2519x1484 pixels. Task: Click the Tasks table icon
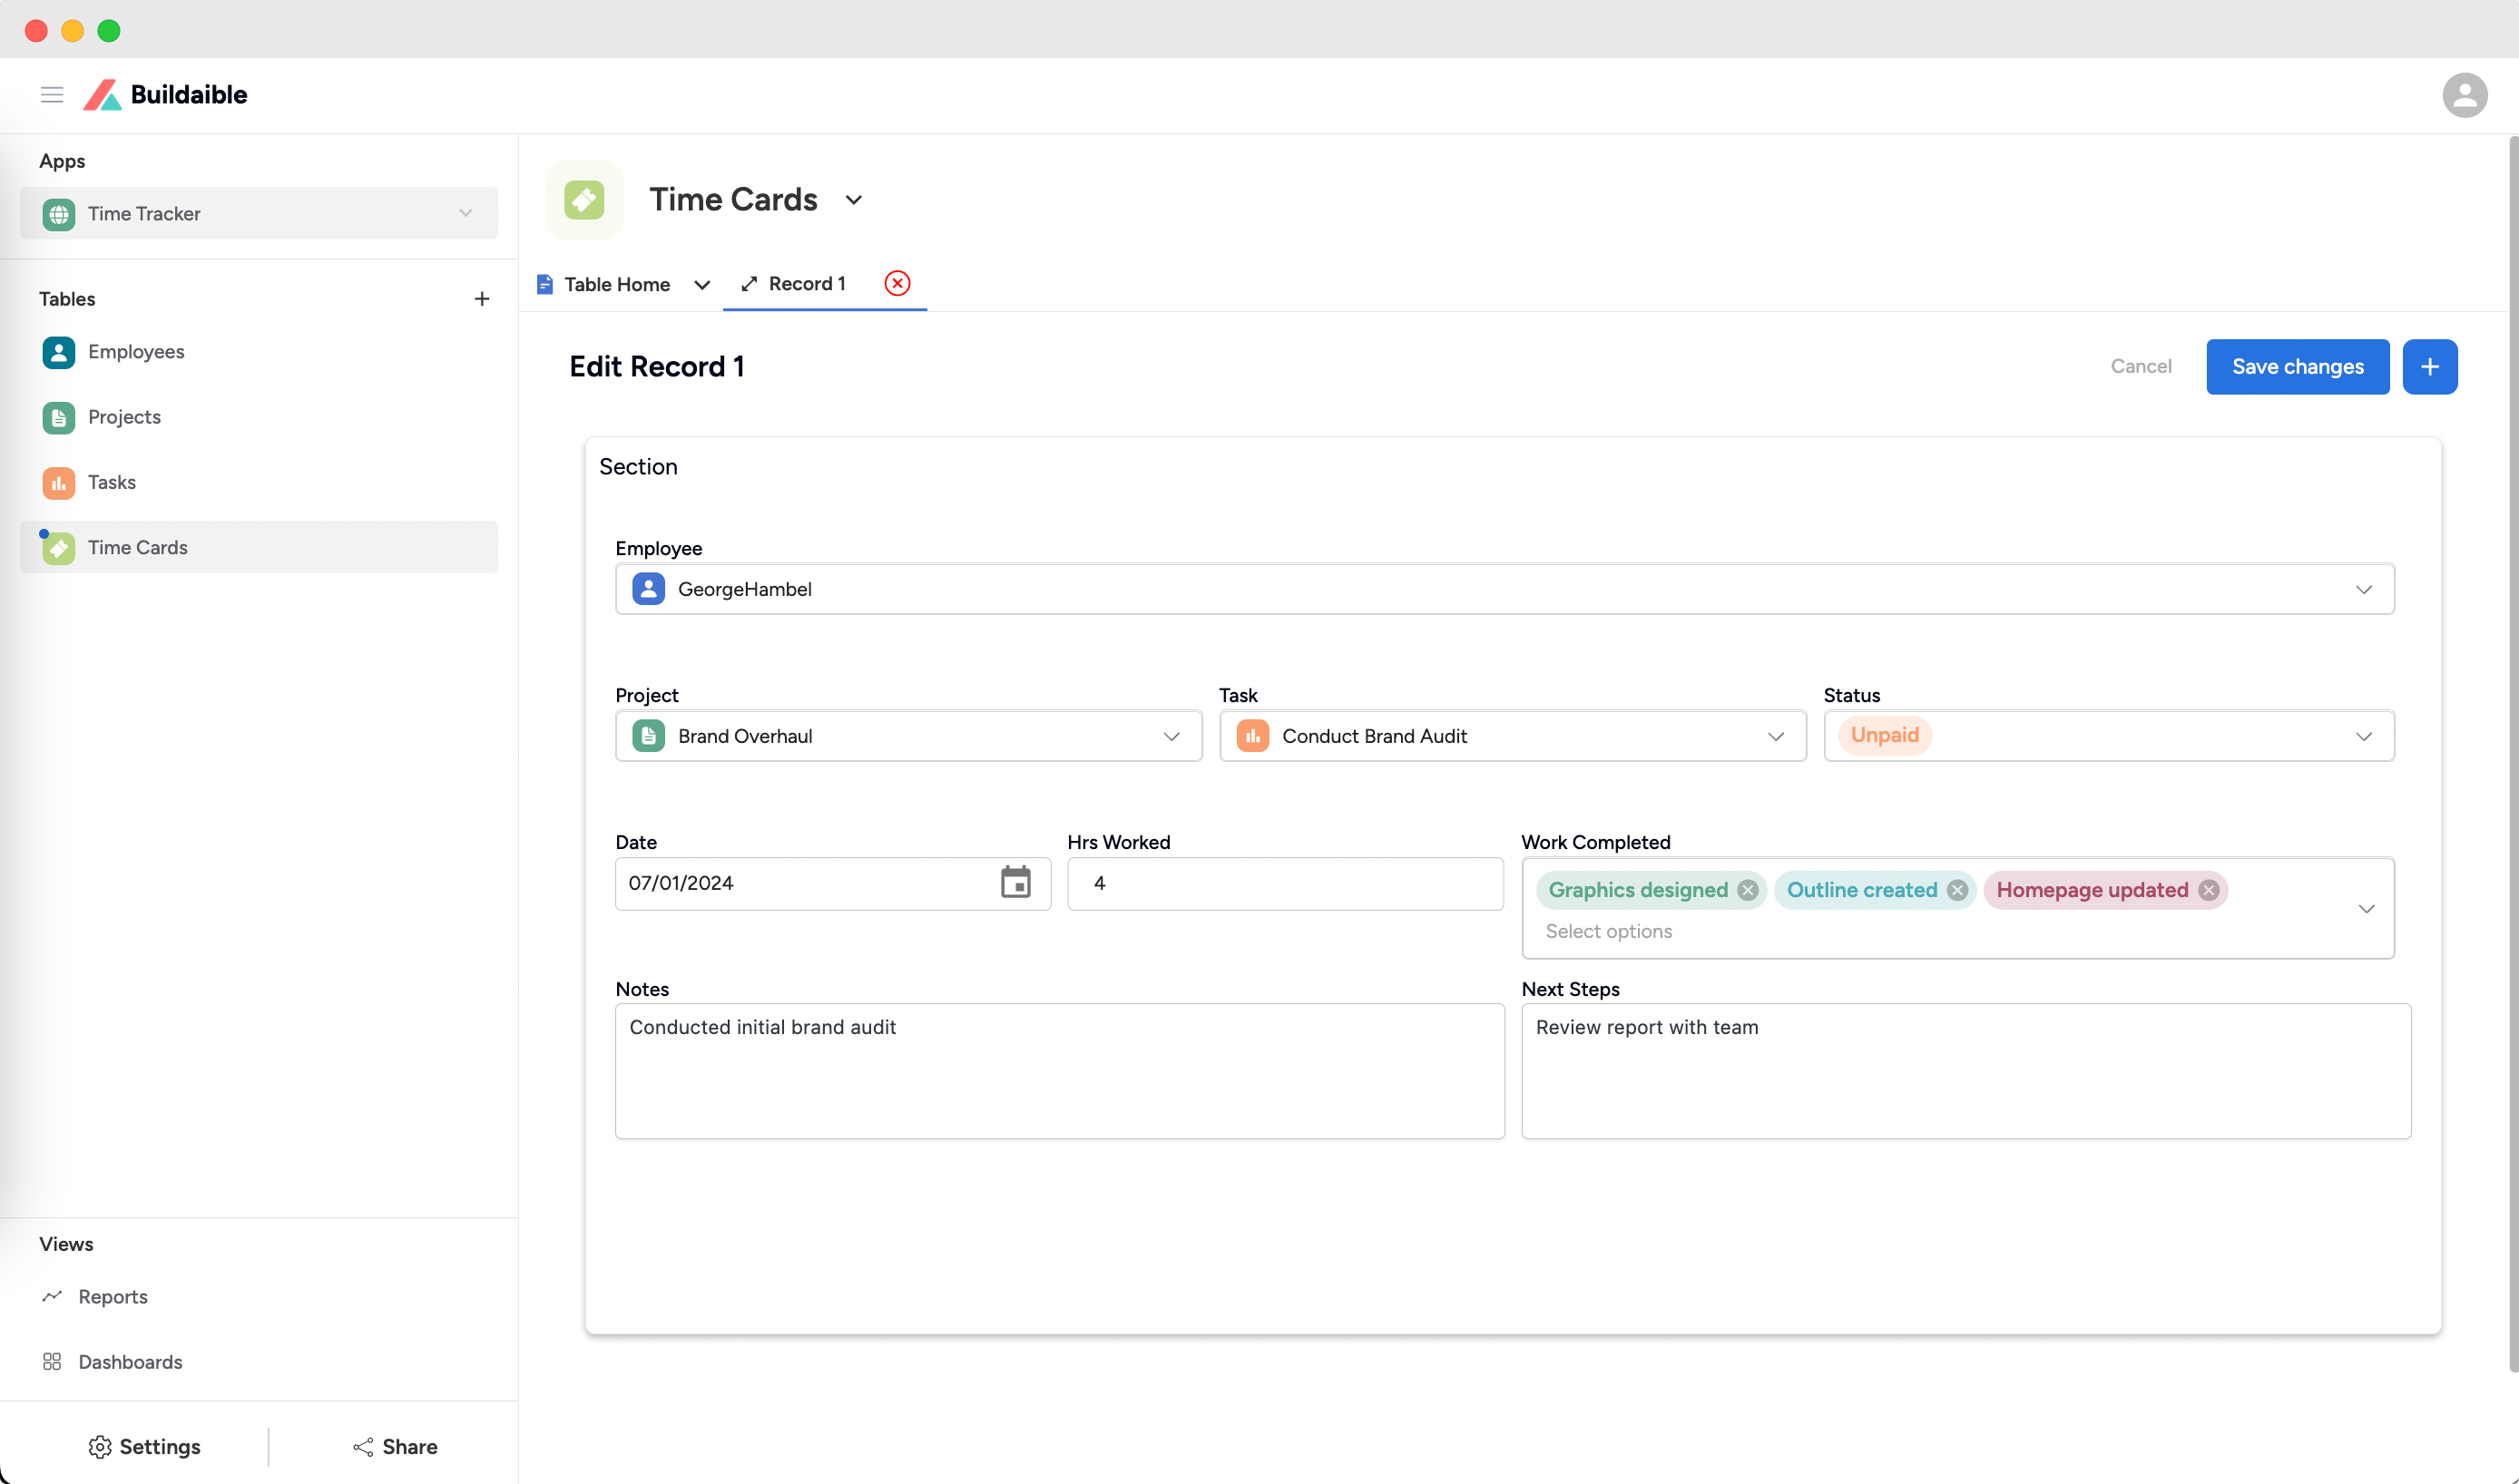click(59, 482)
